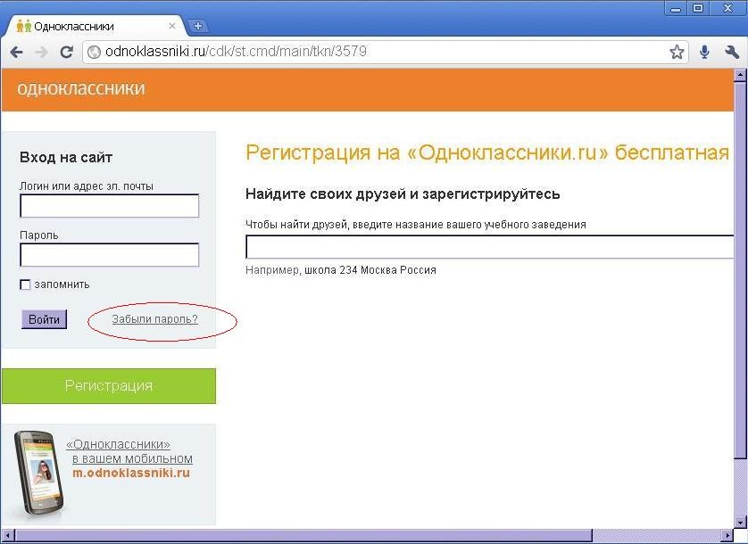Click the green Регистрация button
This screenshot has height=544, width=748.
click(x=109, y=386)
